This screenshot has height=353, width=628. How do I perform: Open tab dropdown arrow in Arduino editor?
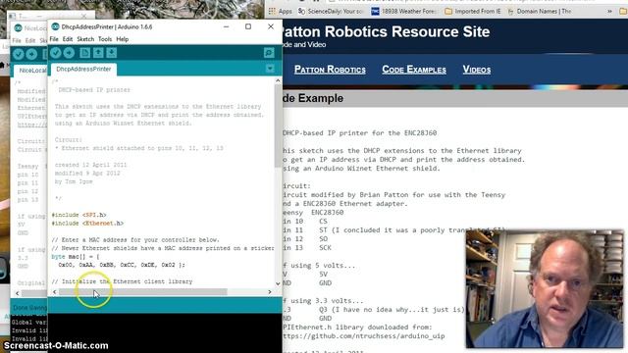[270, 69]
